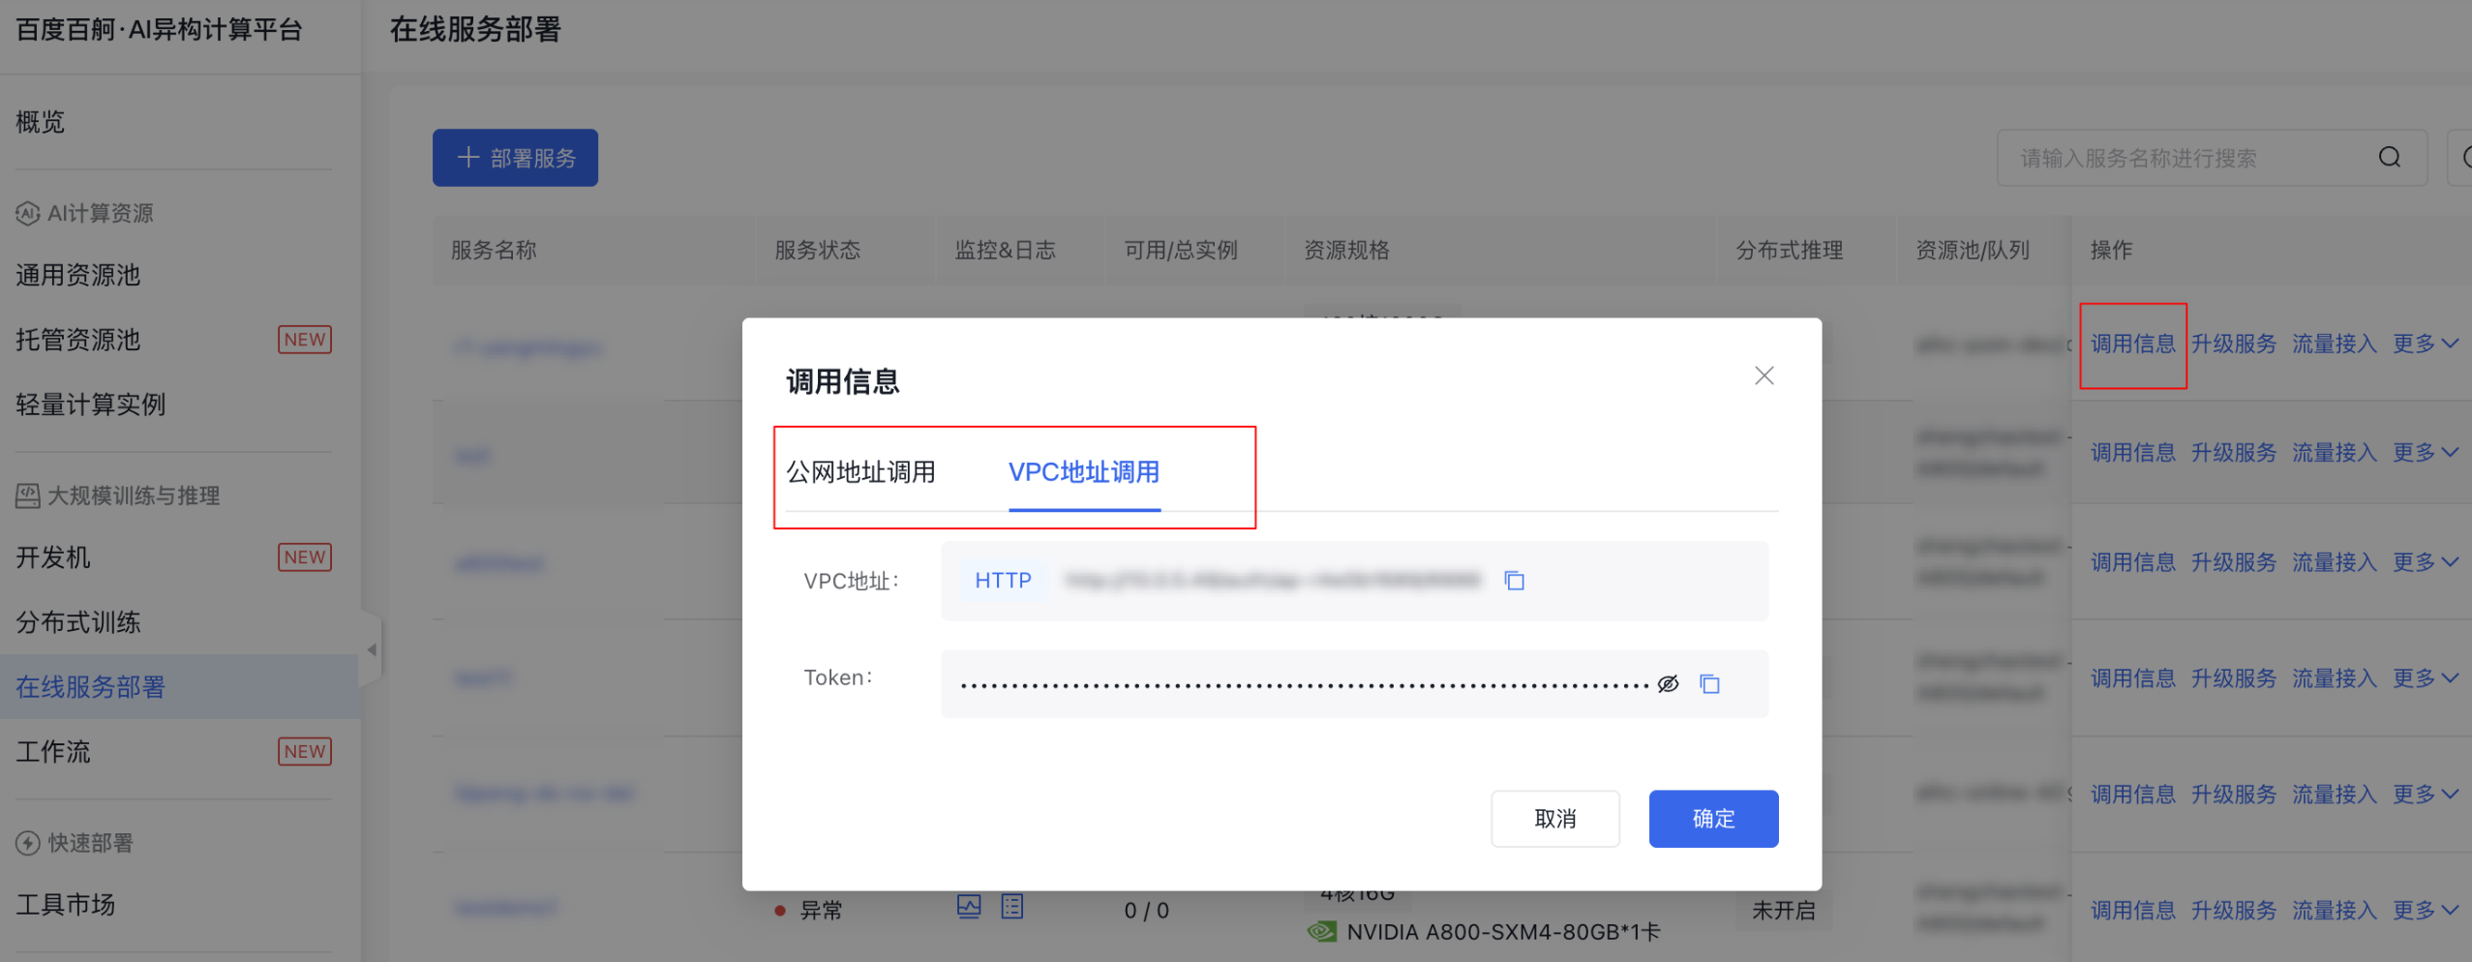The image size is (2472, 962).
Task: Copy the VPC address URL
Action: (1514, 581)
